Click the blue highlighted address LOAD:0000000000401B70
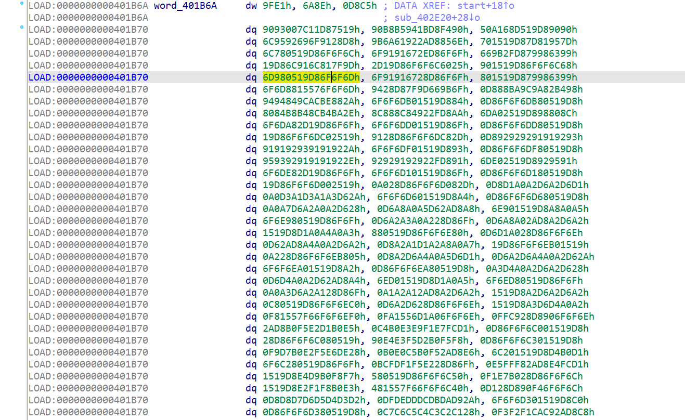Screen dimensions: 685x420 click(88, 77)
